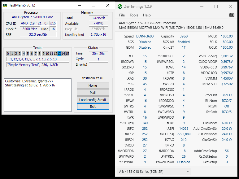Click the Capacity value 32GB
The height and width of the screenshot is (179, 239).
[x=184, y=36]
